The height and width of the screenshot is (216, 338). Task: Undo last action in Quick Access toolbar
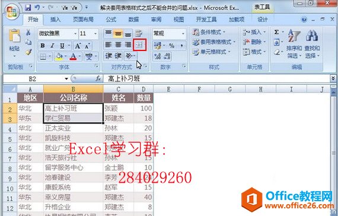coord(37,8)
